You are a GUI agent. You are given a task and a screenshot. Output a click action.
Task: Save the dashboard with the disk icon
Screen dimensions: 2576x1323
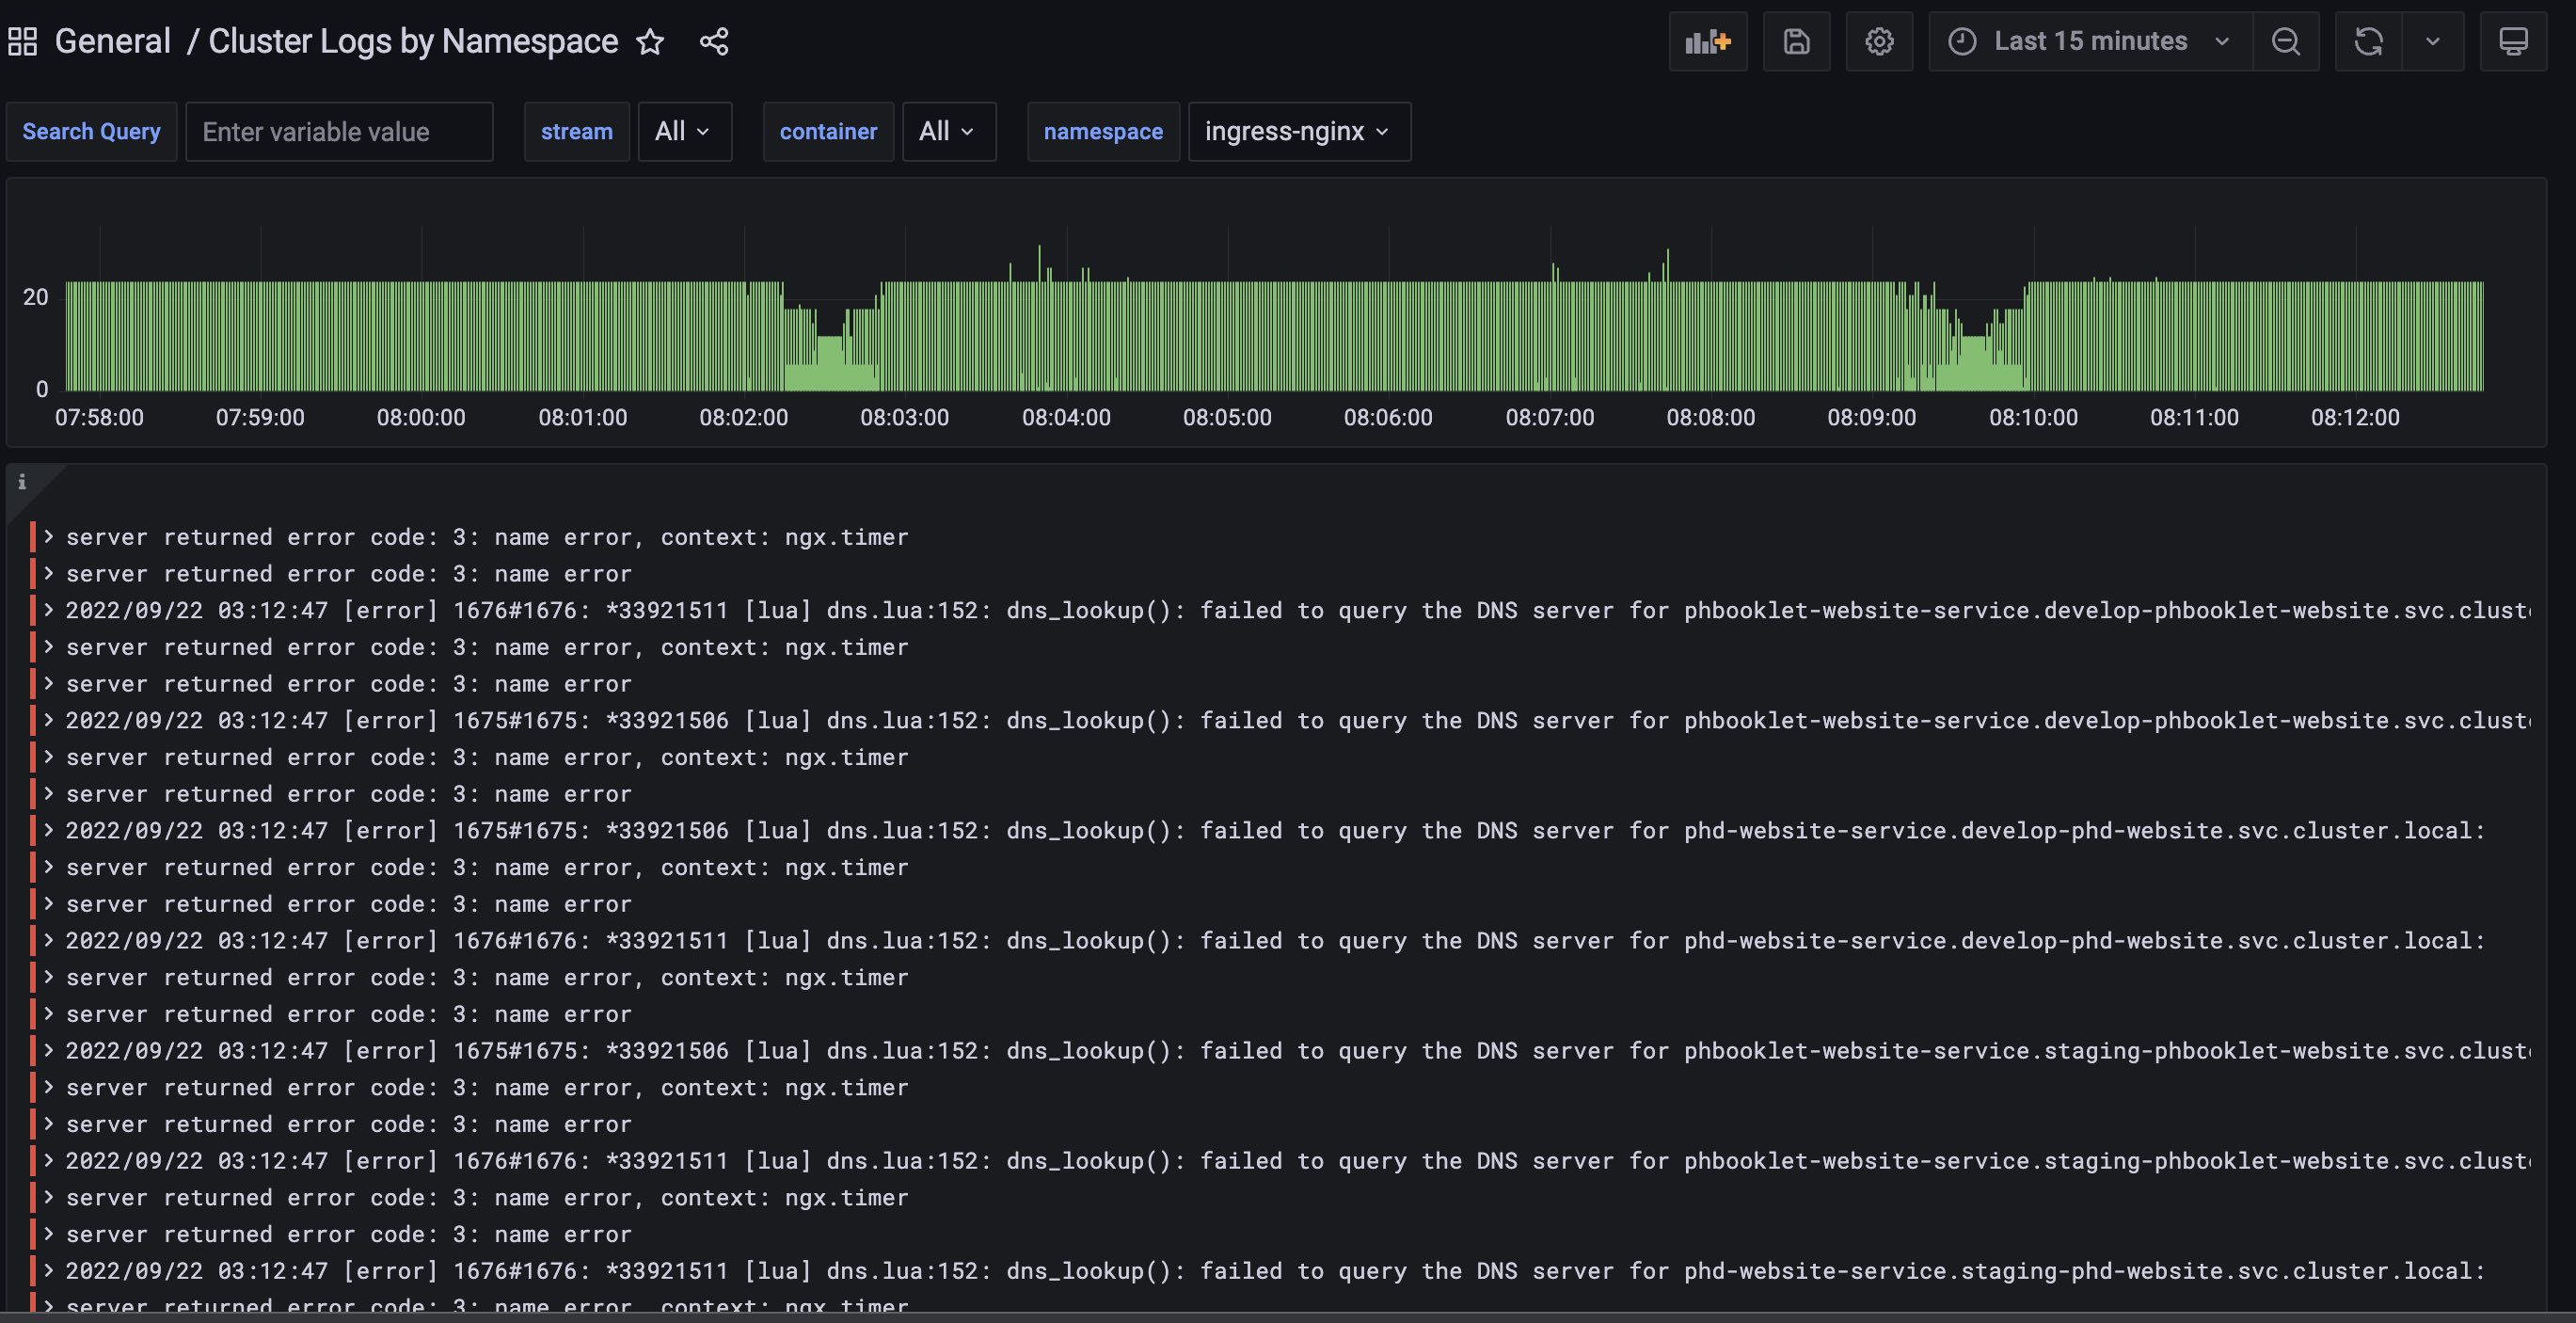(x=1796, y=41)
